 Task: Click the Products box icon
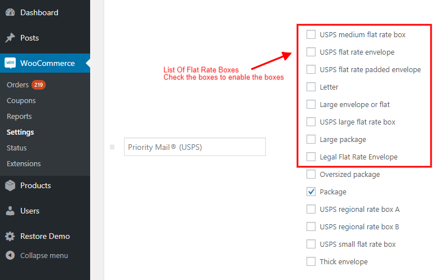(10, 185)
